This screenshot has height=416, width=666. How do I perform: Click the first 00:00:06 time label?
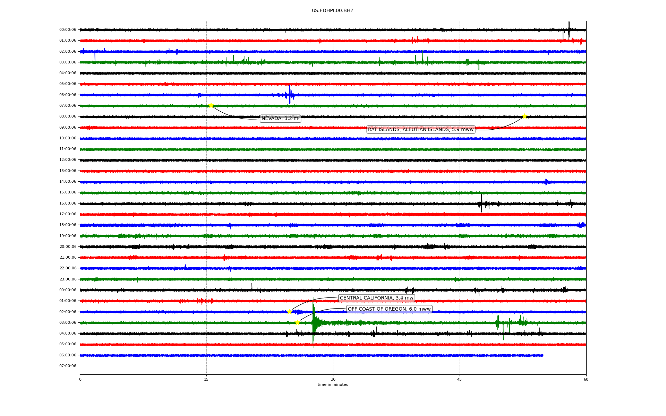coord(68,30)
